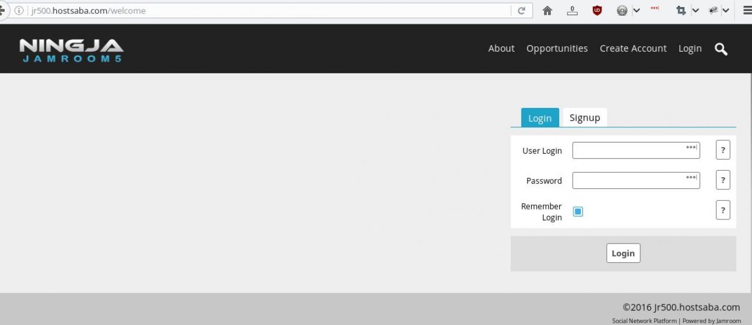Open the site search magnifier icon
Screen dimensions: 752x325
click(721, 49)
